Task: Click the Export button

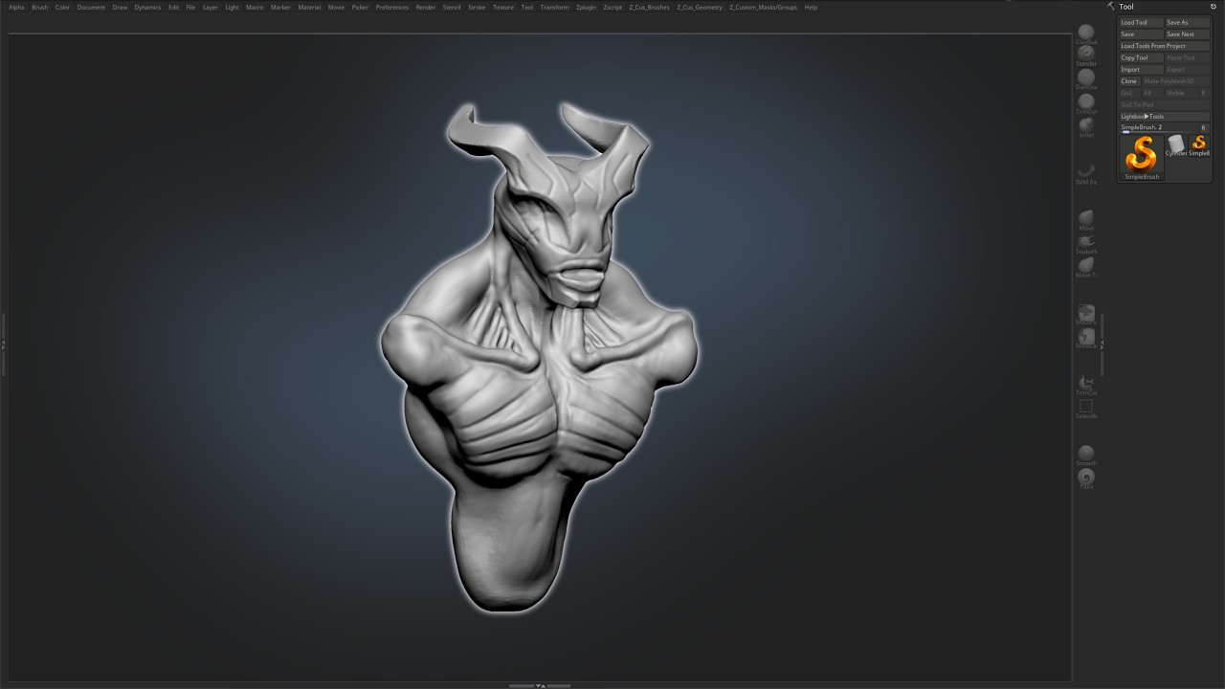Action: click(x=1188, y=70)
